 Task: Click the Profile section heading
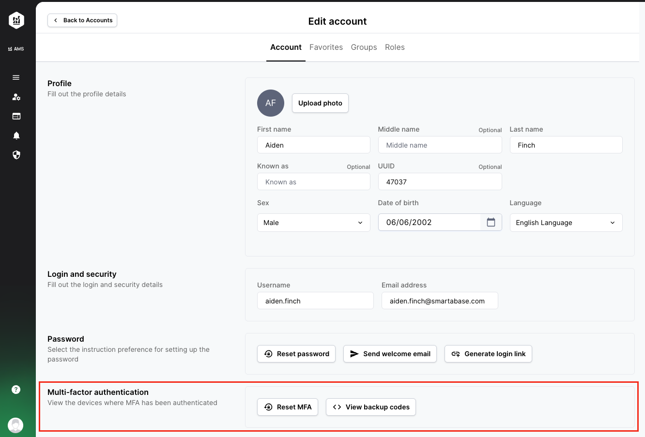pyautogui.click(x=60, y=83)
